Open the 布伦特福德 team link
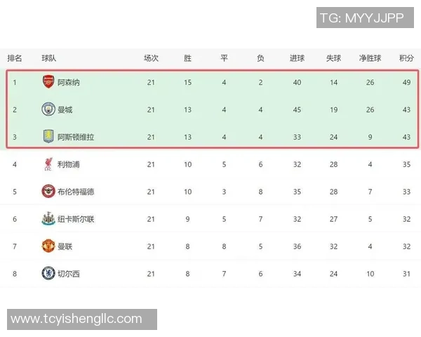 coord(76,192)
